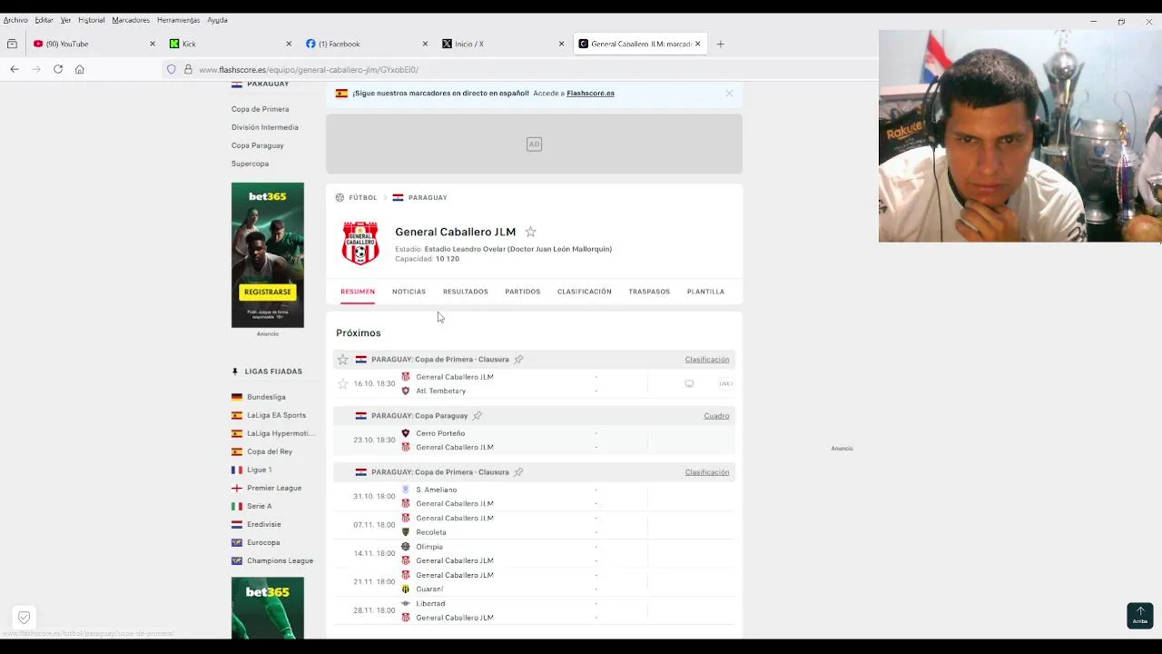Reload the page with refresh icon
1162x654 pixels.
tap(58, 69)
